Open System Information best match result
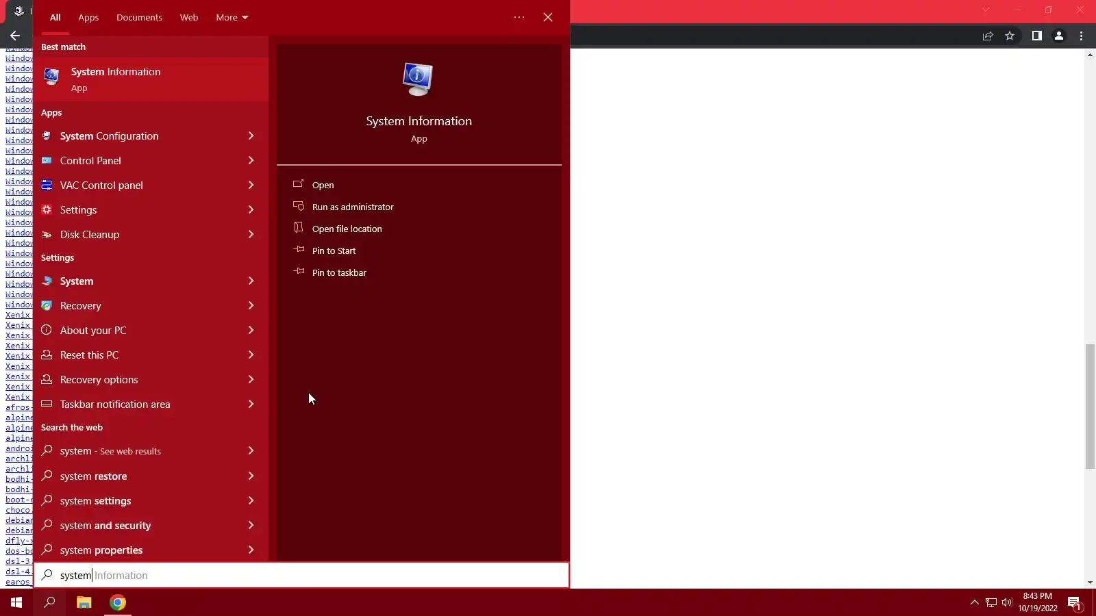Viewport: 1096px width, 616px height. coord(151,79)
